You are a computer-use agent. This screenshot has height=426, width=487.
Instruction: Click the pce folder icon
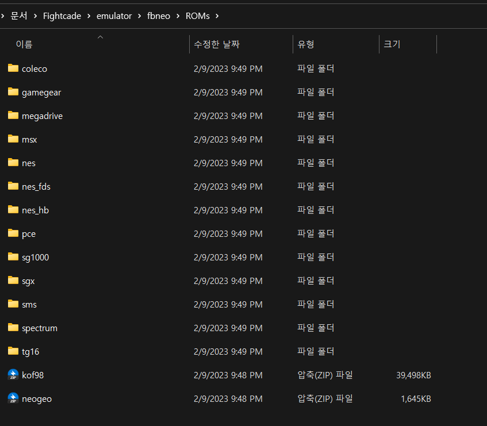point(13,233)
